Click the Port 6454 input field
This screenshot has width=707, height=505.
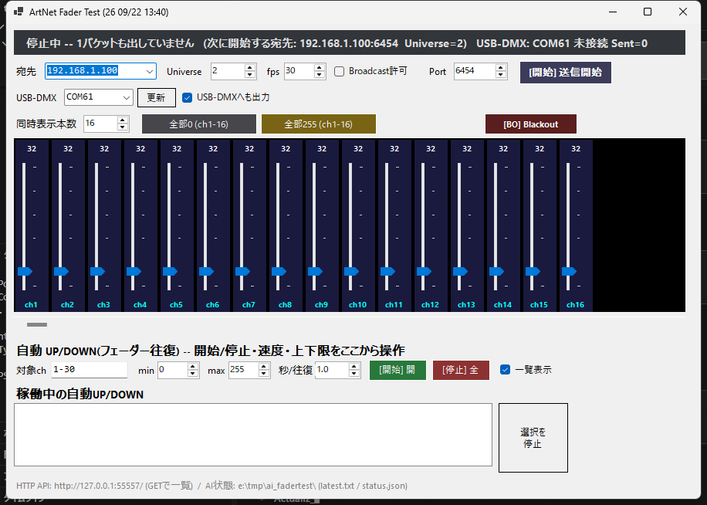click(475, 71)
